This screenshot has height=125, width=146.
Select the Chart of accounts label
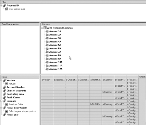[x=16, y=91]
